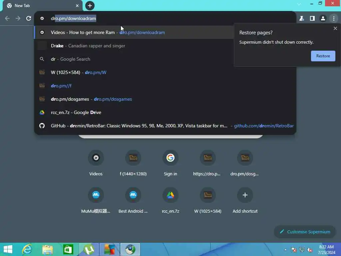
Task: Select 'Videos - How to get more Ram' suggestion
Action: coord(134,32)
